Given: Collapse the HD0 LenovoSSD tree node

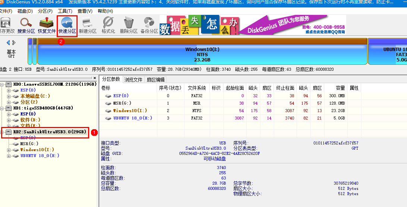Looking at the screenshot, I should [2, 85].
